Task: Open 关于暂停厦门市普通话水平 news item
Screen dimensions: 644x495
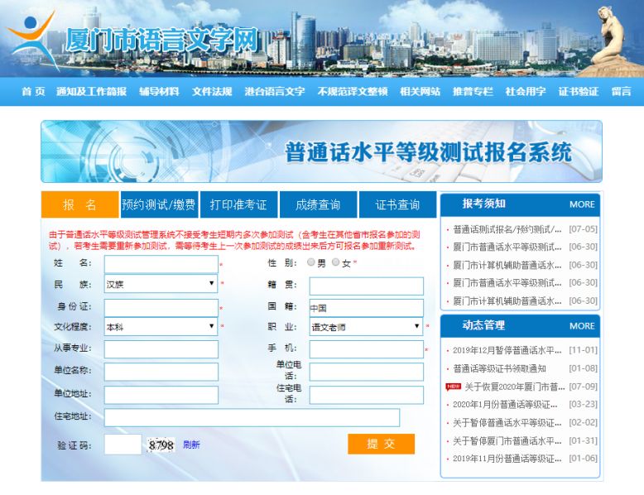Action: point(507,440)
